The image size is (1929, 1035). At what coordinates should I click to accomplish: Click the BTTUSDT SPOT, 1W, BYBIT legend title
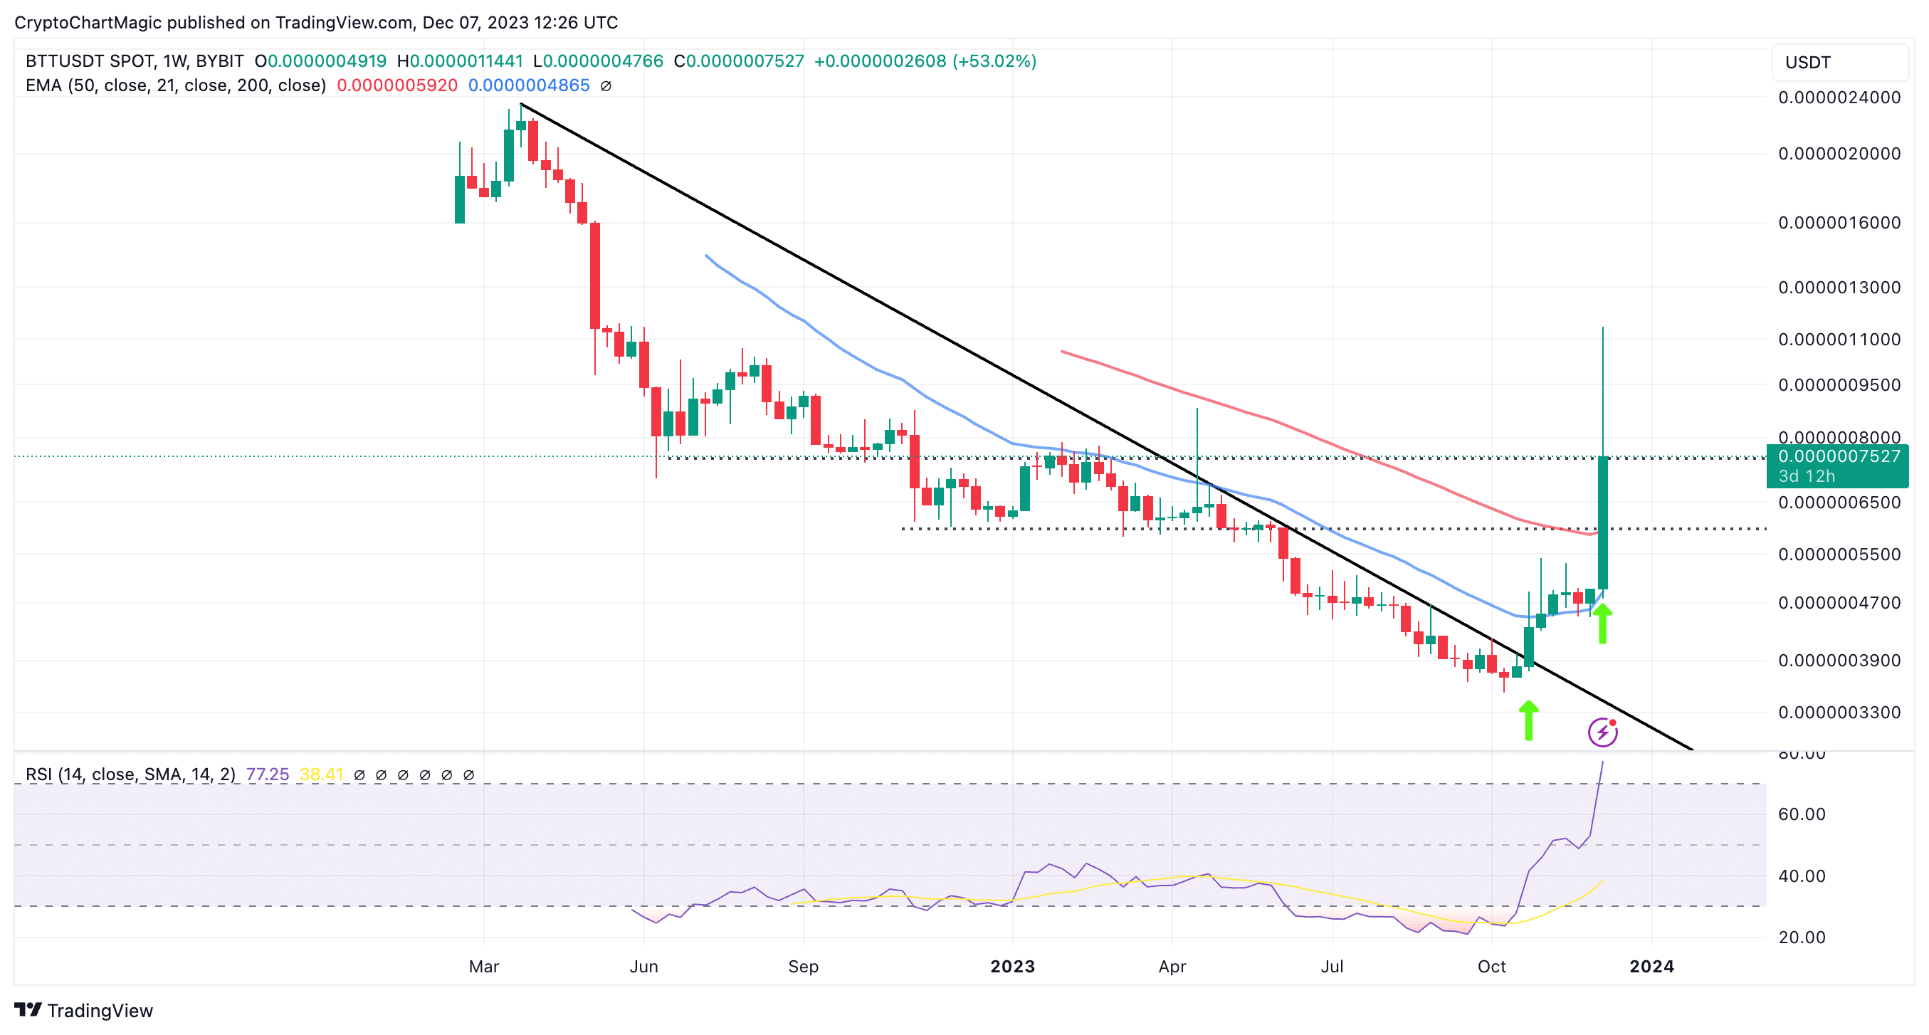point(135,61)
